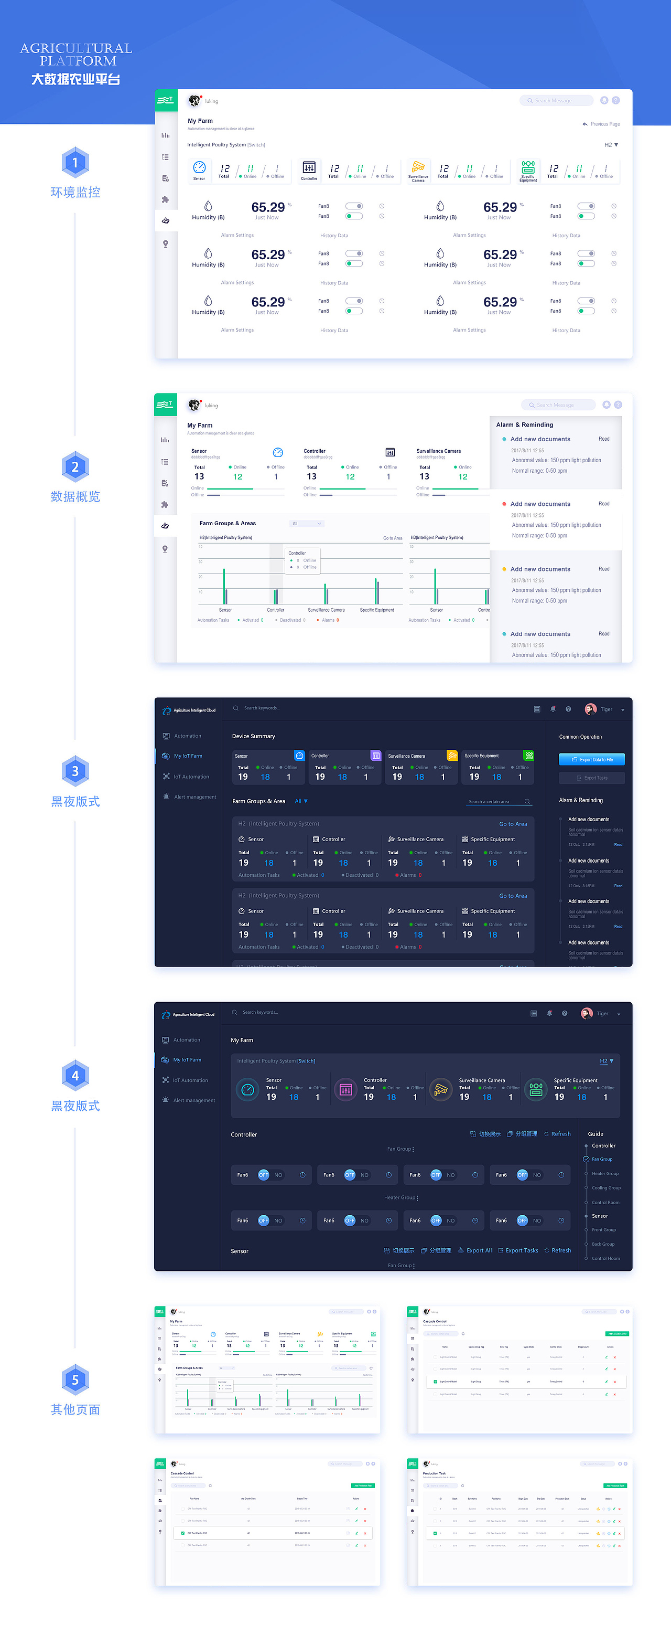671x1635 pixels.
Task: Click round Specific Equipment icon in dark My Farm
Action: click(x=536, y=1090)
